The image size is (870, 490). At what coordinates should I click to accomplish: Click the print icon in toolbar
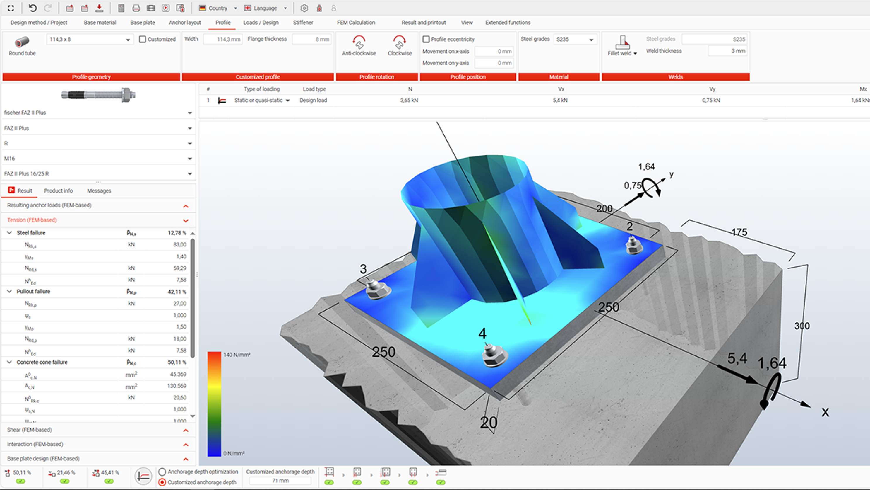pos(136,8)
